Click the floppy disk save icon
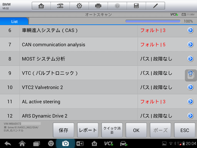197x148 pixels. [x=136, y=6]
